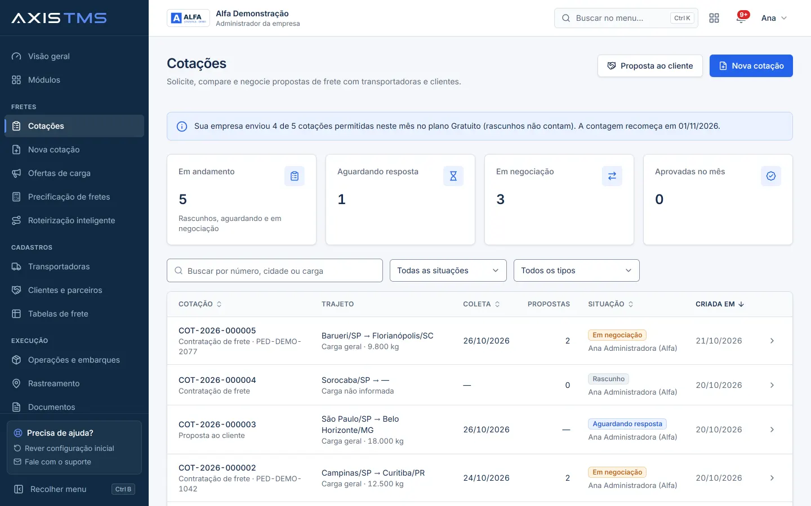Open row COT-2026-000005 via its chevron arrow
This screenshot has width=811, height=506.
tap(772, 341)
